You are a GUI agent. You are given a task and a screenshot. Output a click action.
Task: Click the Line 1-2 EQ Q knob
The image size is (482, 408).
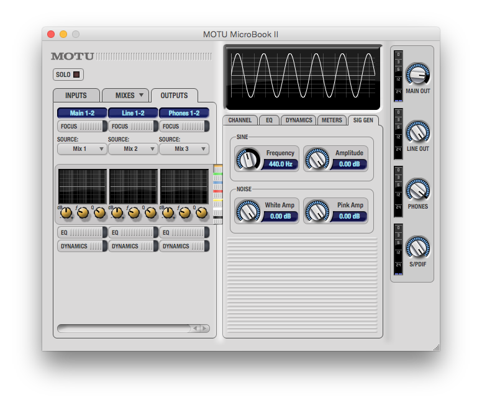[x=150, y=212]
